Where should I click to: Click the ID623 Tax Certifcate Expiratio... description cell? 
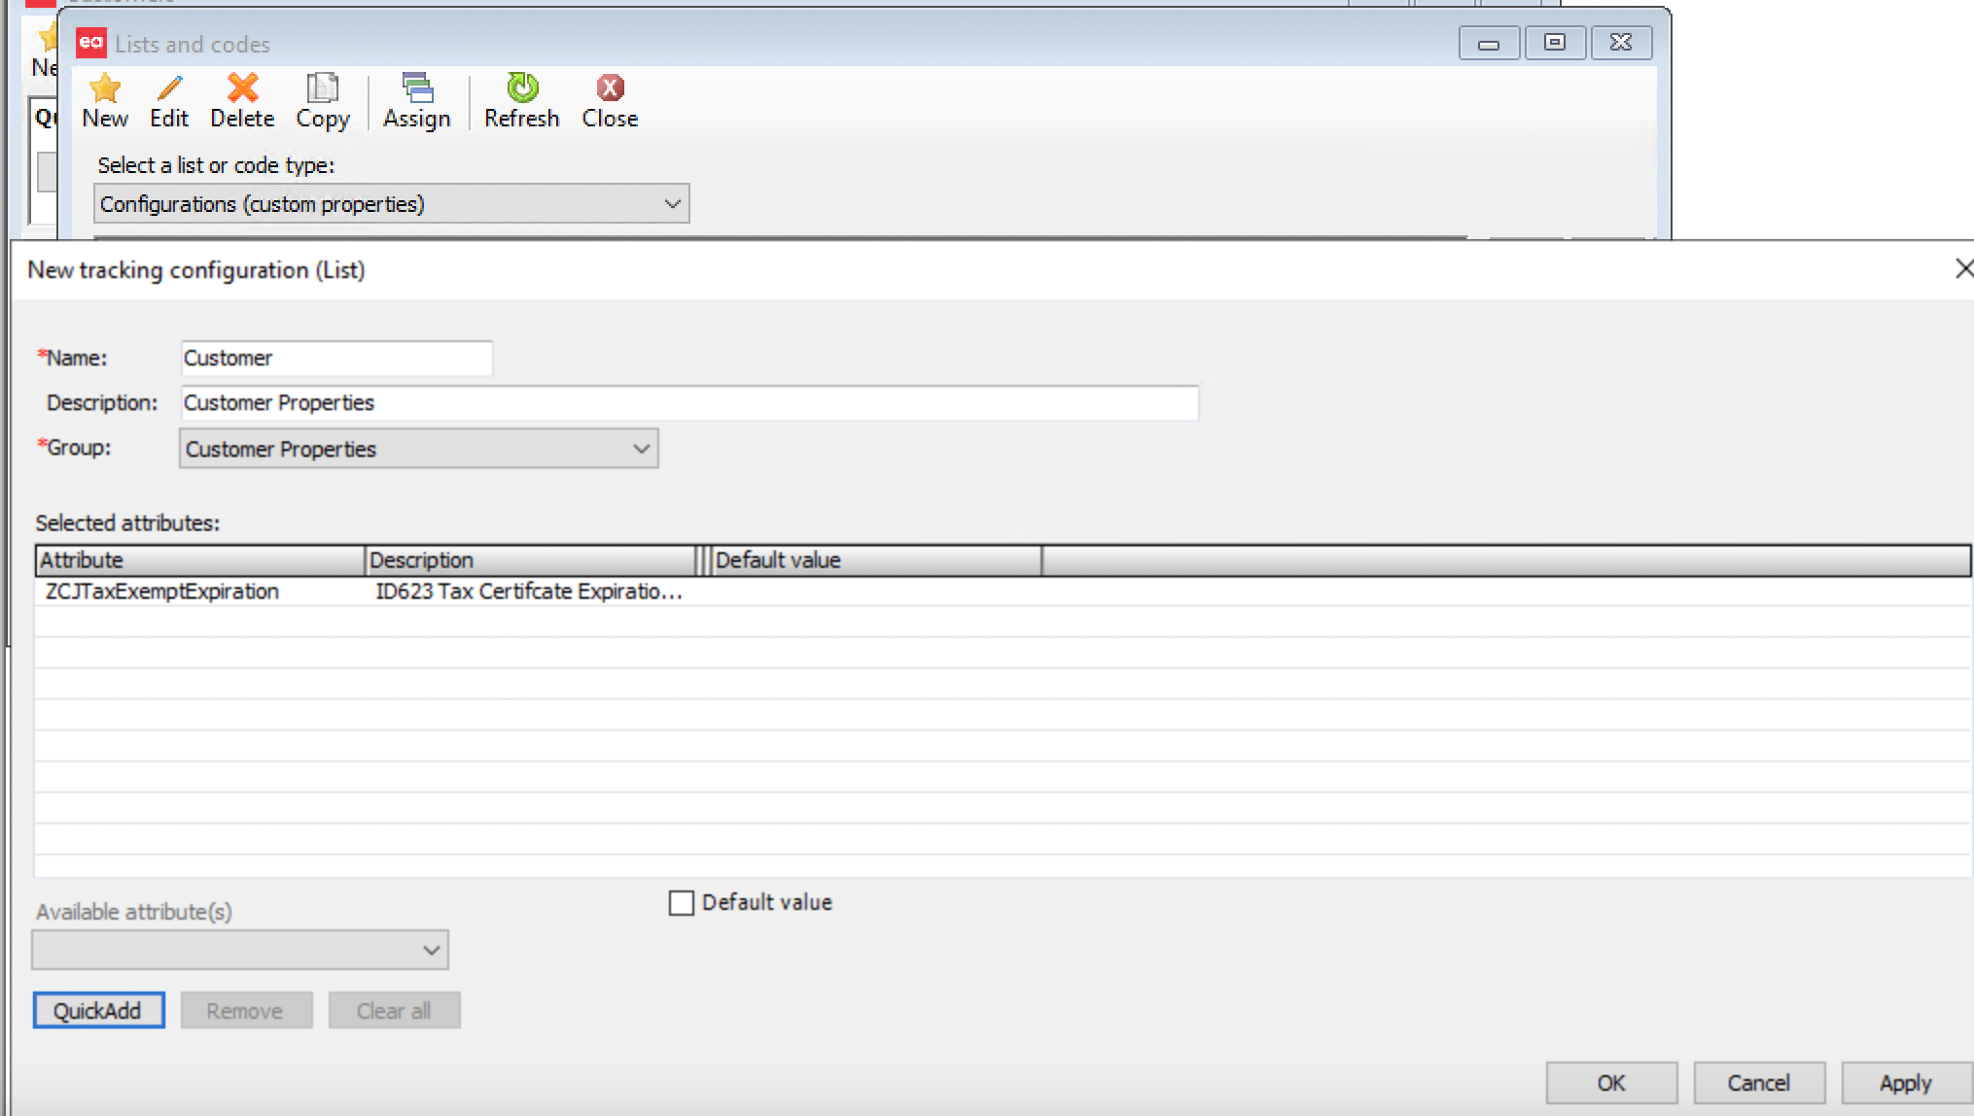[x=529, y=591]
